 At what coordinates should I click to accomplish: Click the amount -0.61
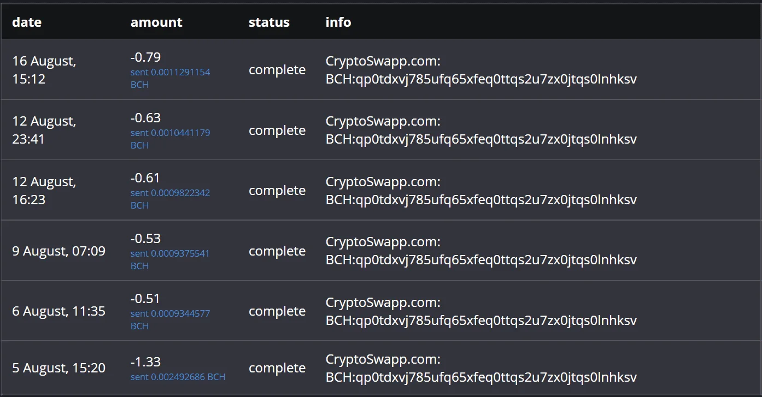(x=145, y=178)
